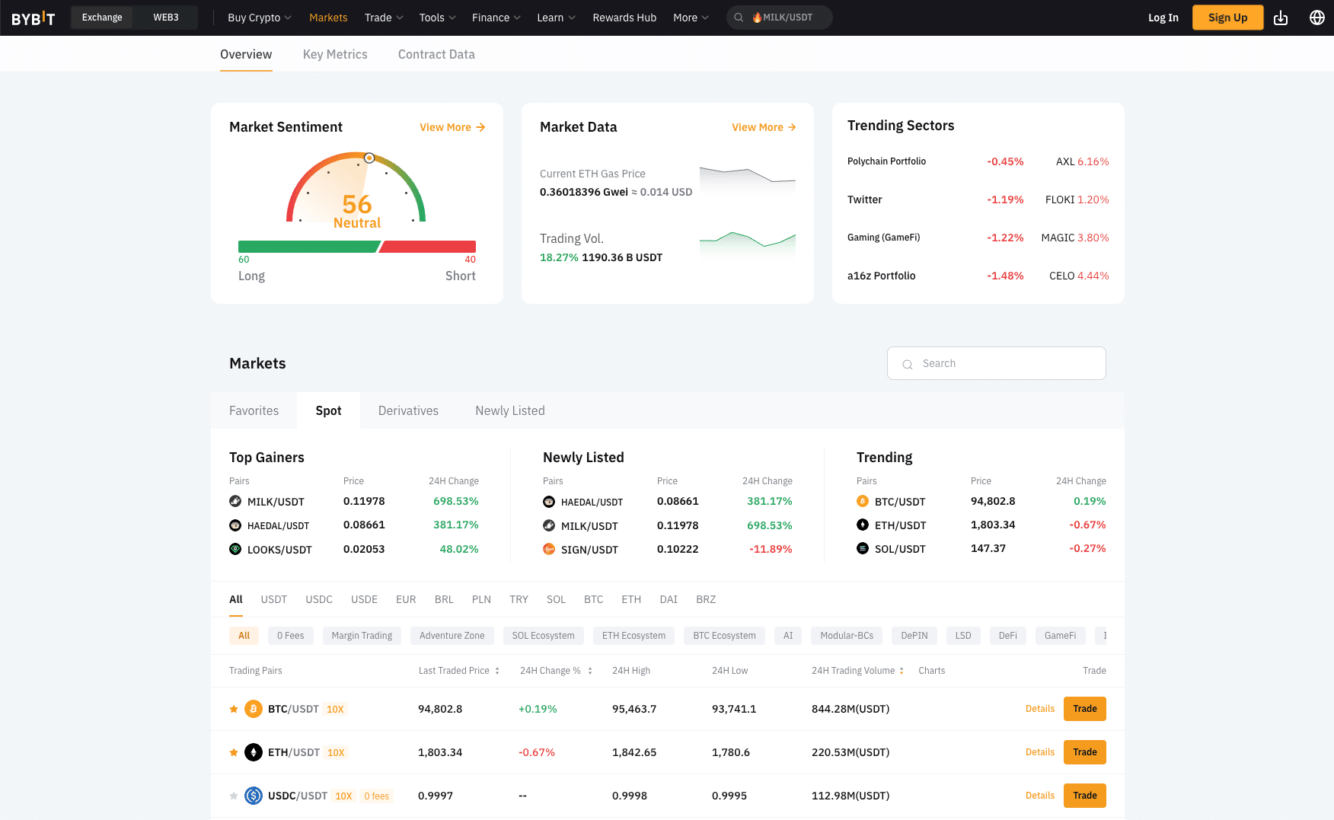Unfavorite BTC/USDT with the star
Viewport: 1334px width, 820px height.
click(x=234, y=709)
